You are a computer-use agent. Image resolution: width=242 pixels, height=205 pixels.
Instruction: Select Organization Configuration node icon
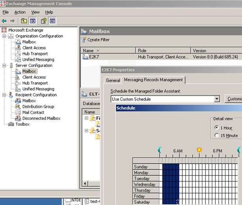pos(11,36)
